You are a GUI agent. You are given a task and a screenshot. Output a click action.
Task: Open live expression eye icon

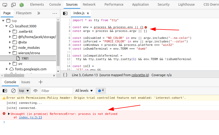35,91
